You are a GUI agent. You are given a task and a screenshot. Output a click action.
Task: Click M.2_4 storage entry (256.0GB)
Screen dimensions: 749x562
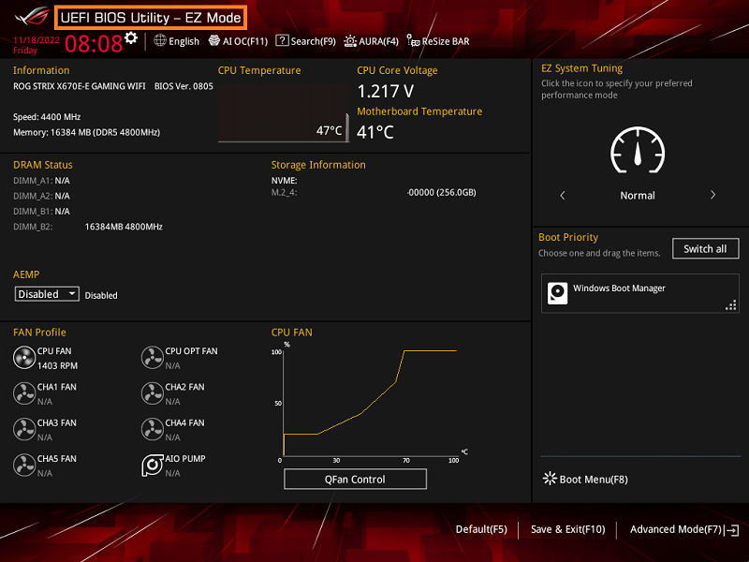tap(374, 193)
